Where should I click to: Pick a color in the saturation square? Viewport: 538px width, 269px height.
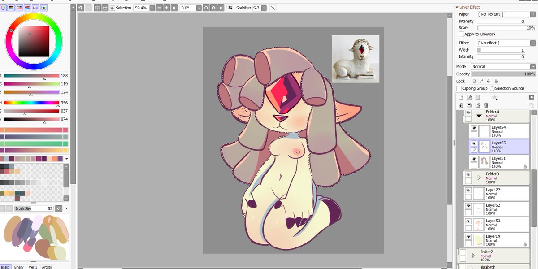coord(34,41)
